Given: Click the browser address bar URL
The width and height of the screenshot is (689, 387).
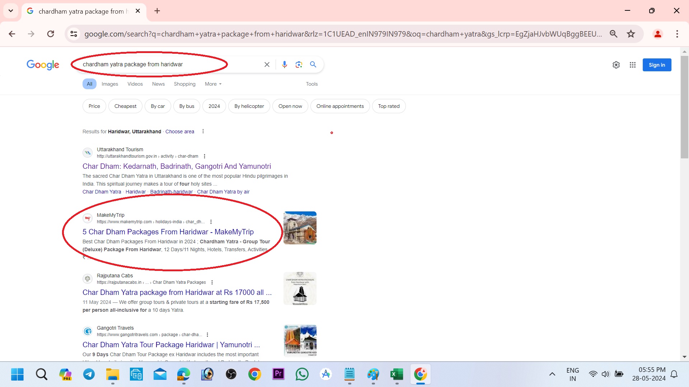Looking at the screenshot, I should (343, 34).
